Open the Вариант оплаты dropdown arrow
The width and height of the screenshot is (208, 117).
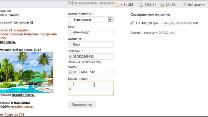110,19
